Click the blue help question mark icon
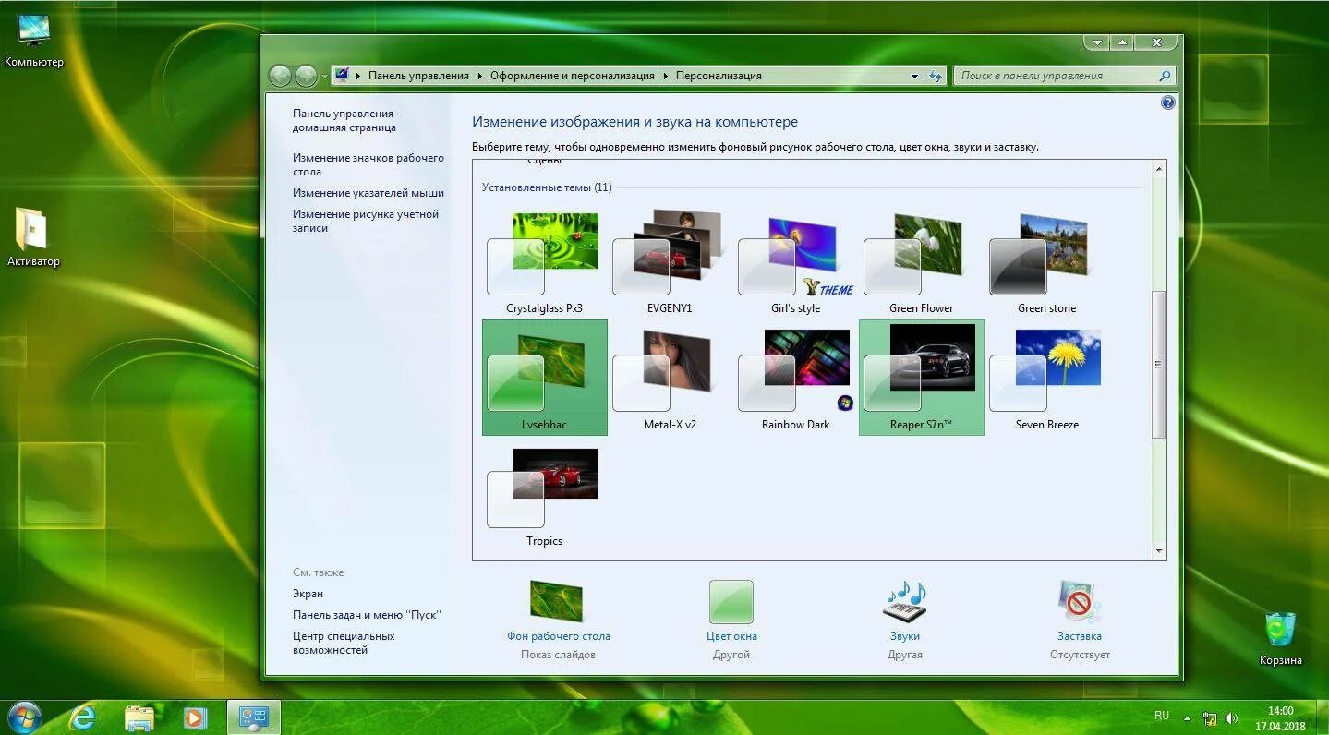Image resolution: width=1329 pixels, height=735 pixels. pos(1167,102)
